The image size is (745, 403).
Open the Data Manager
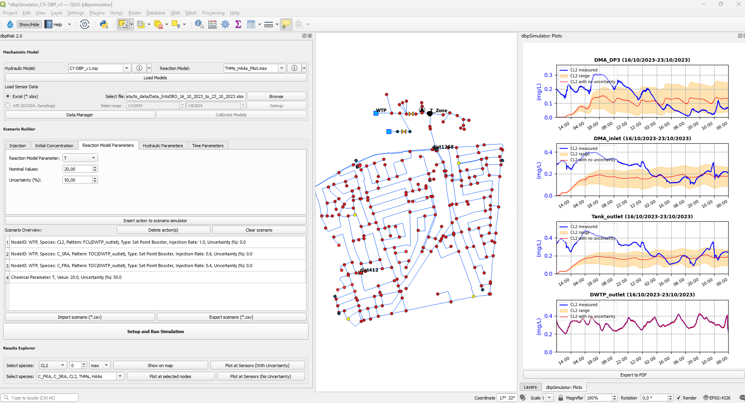tap(80, 115)
